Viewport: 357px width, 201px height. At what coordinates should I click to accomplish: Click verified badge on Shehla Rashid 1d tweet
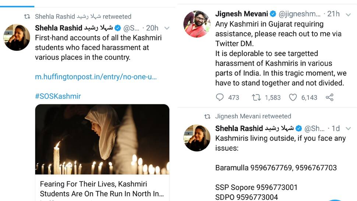pos(298,128)
